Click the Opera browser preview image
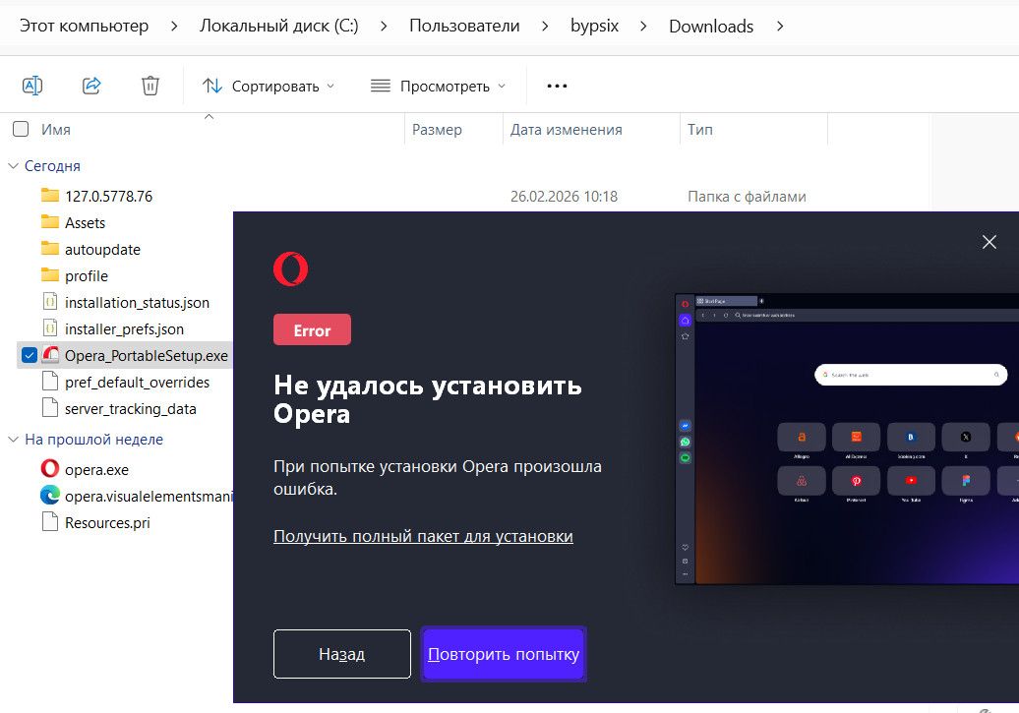The width and height of the screenshot is (1019, 713). click(847, 439)
